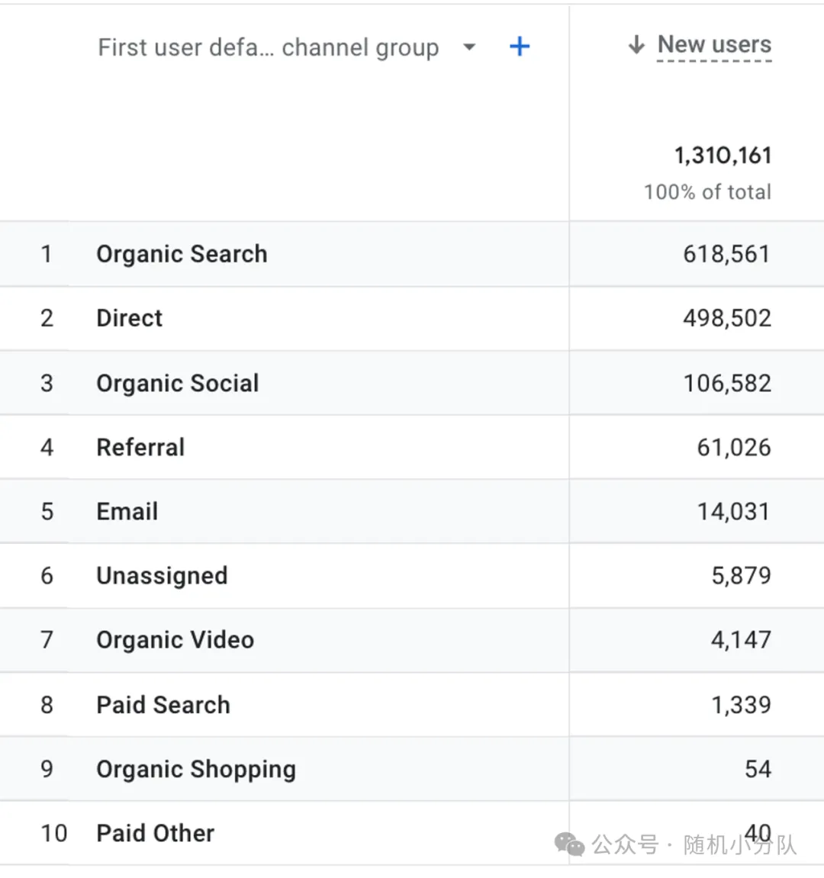The image size is (824, 878).
Task: Click the 618,561 new users value
Action: [726, 254]
